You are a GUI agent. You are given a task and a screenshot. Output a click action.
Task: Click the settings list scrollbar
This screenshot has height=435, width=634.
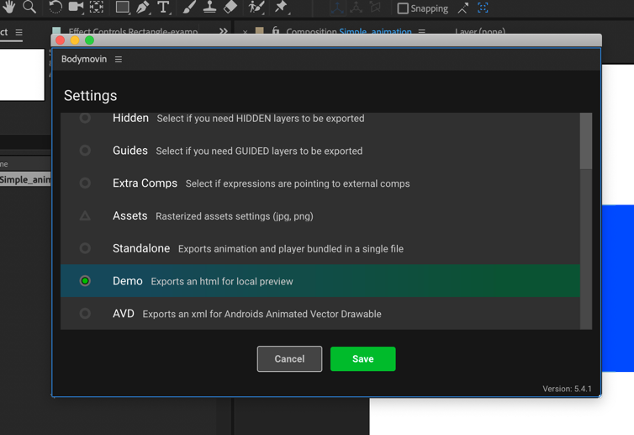[x=586, y=143]
